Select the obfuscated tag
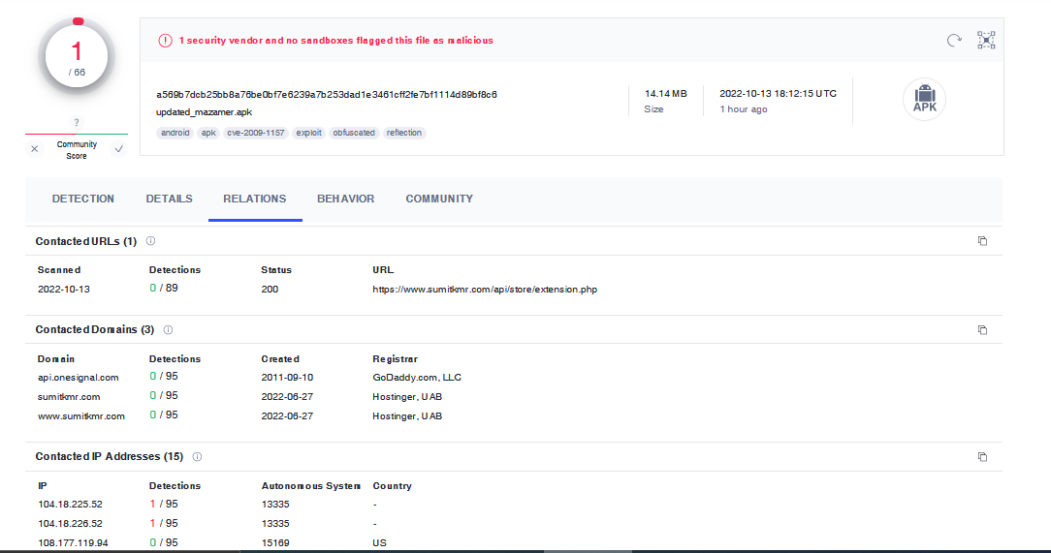Viewport: 1051px width, 553px height. 354,133
